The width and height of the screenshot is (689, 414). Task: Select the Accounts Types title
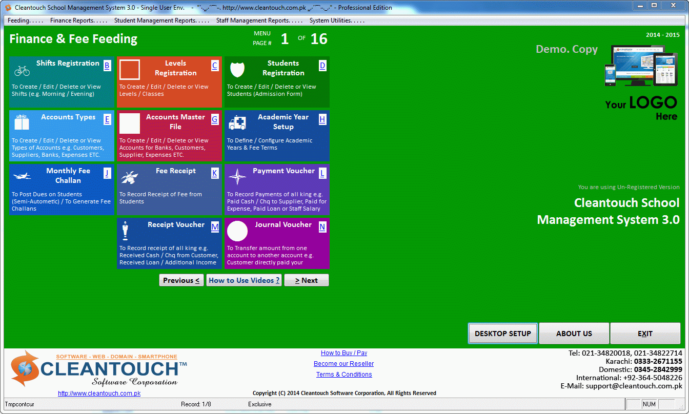click(x=68, y=117)
